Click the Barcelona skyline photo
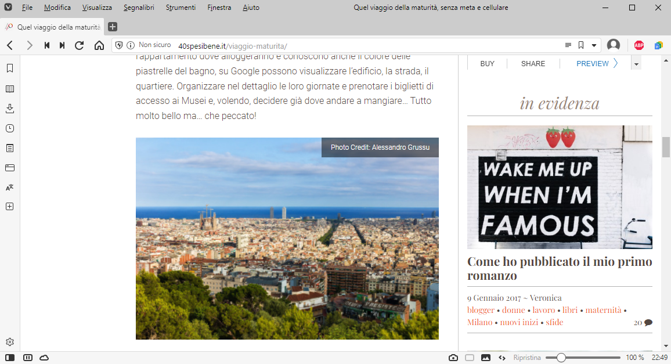 [x=287, y=239]
